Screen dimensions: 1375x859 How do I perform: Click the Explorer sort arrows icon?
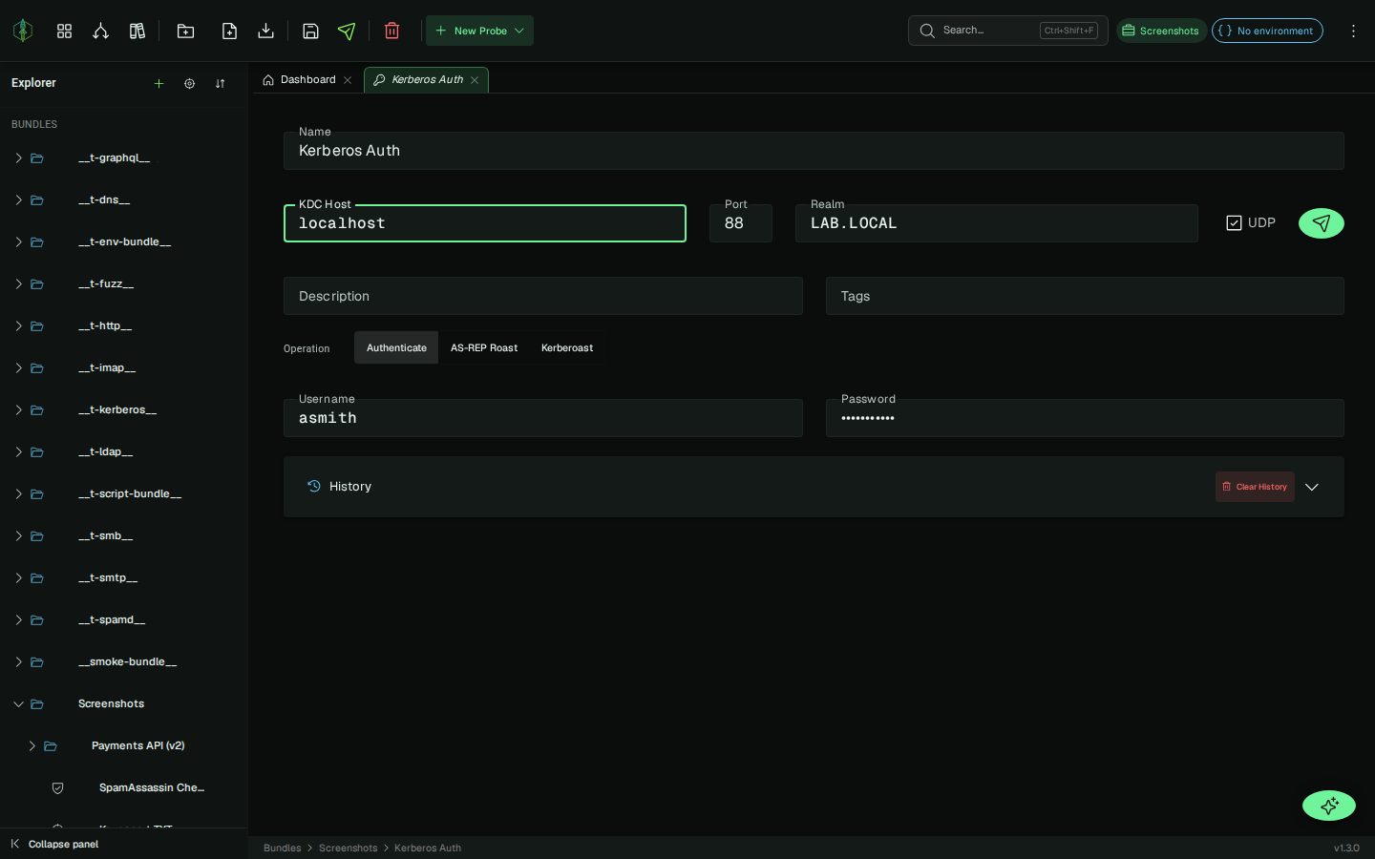pyautogui.click(x=221, y=83)
